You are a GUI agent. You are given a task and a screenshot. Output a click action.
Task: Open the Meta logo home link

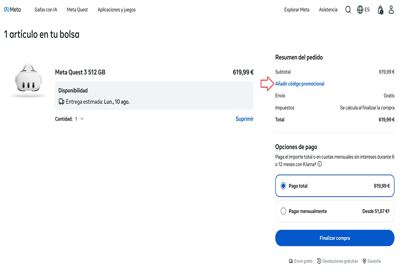(x=12, y=10)
